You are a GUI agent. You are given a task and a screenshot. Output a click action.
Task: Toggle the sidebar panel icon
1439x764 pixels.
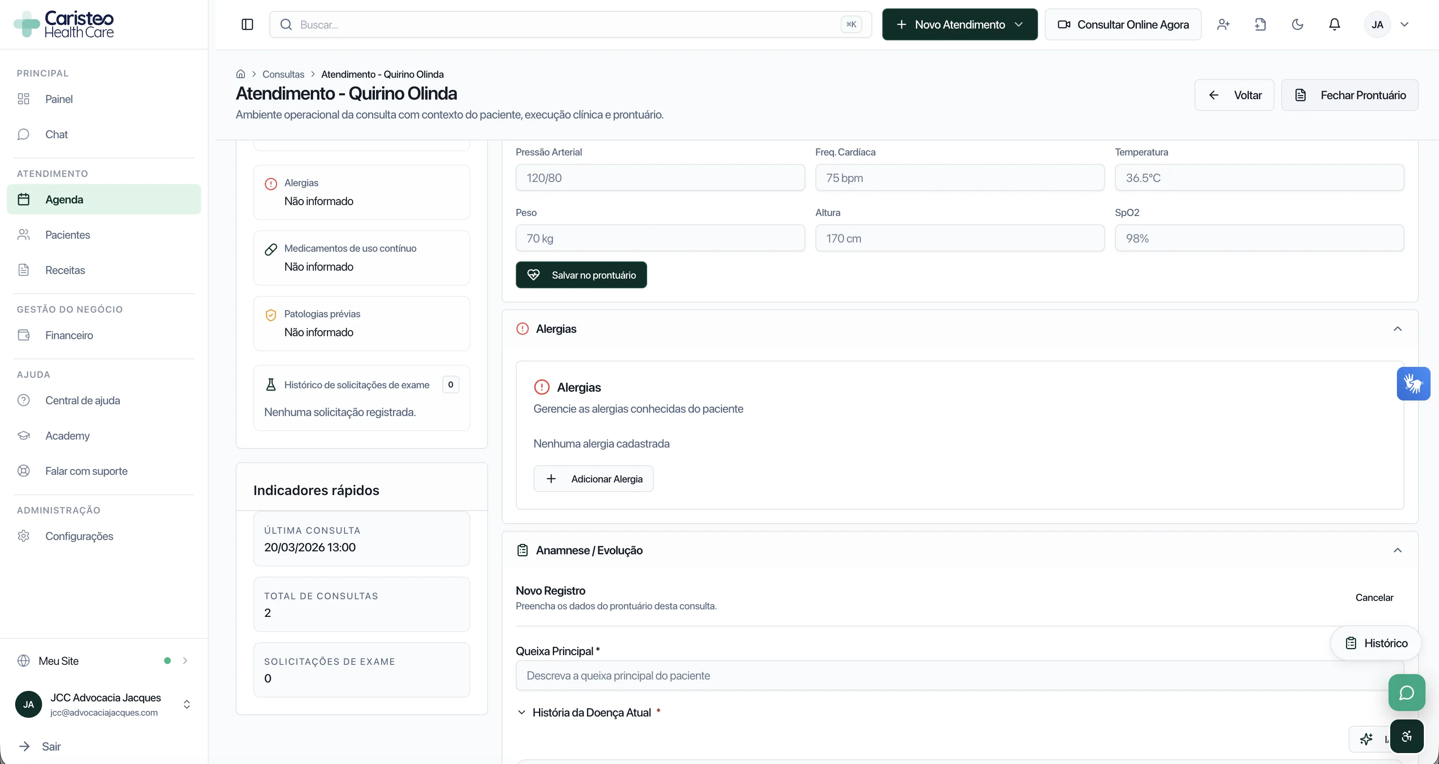point(247,24)
